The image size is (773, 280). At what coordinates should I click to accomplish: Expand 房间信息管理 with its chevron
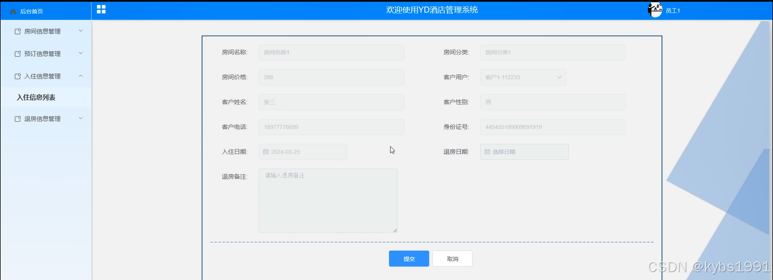tap(80, 30)
